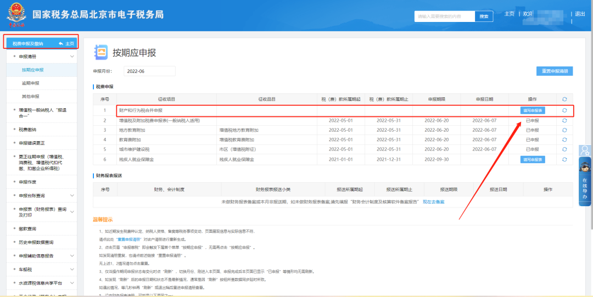Open 更正往期申报 menu item
Viewport: 593px width, 297px height.
pyautogui.click(x=41, y=162)
